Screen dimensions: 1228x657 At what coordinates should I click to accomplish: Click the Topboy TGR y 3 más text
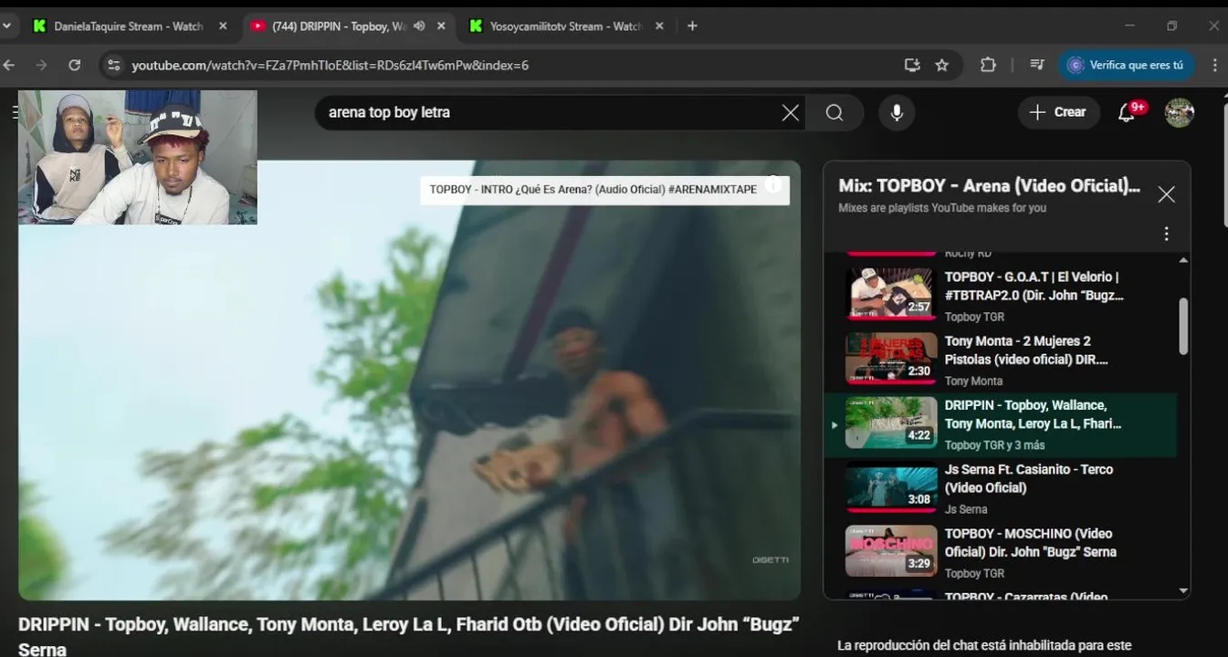(994, 445)
